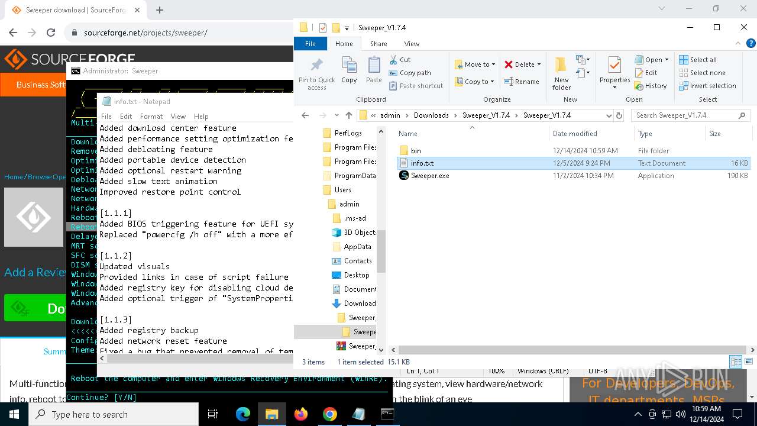Sort files by Size column header
Viewport: 757px width, 426px height.
point(715,134)
